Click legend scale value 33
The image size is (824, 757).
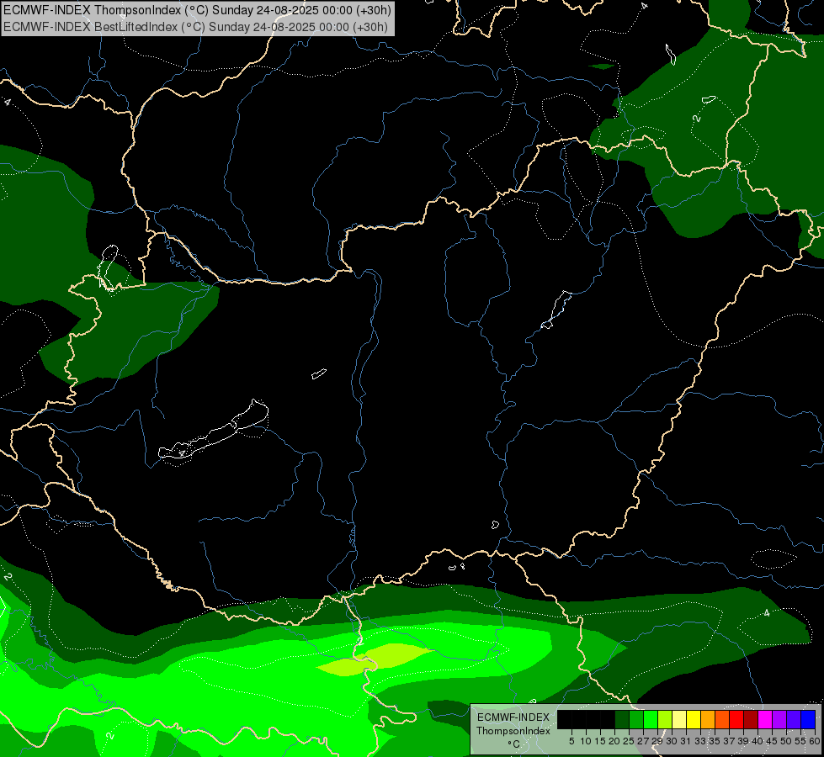click(x=700, y=741)
